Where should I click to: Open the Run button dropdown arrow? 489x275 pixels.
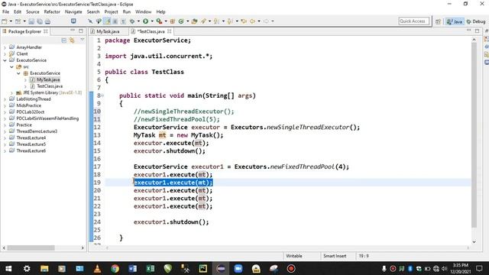click(x=152, y=21)
